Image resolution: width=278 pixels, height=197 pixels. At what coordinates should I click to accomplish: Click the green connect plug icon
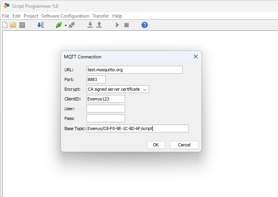coord(58,25)
